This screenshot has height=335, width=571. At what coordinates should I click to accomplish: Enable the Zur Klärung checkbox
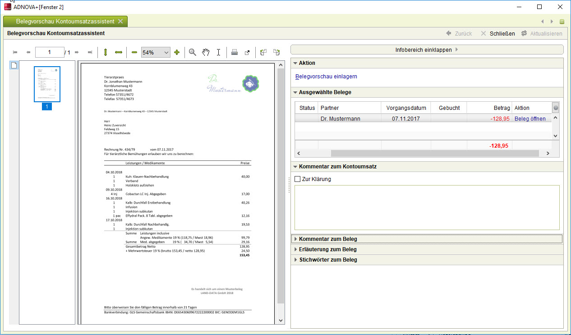(x=298, y=179)
